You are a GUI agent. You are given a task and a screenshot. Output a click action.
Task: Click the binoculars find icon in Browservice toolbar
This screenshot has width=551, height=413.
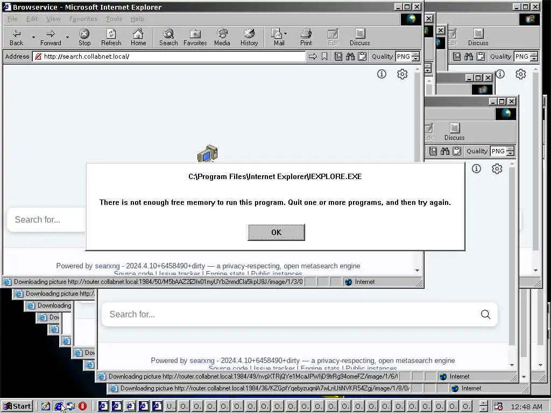click(x=350, y=56)
